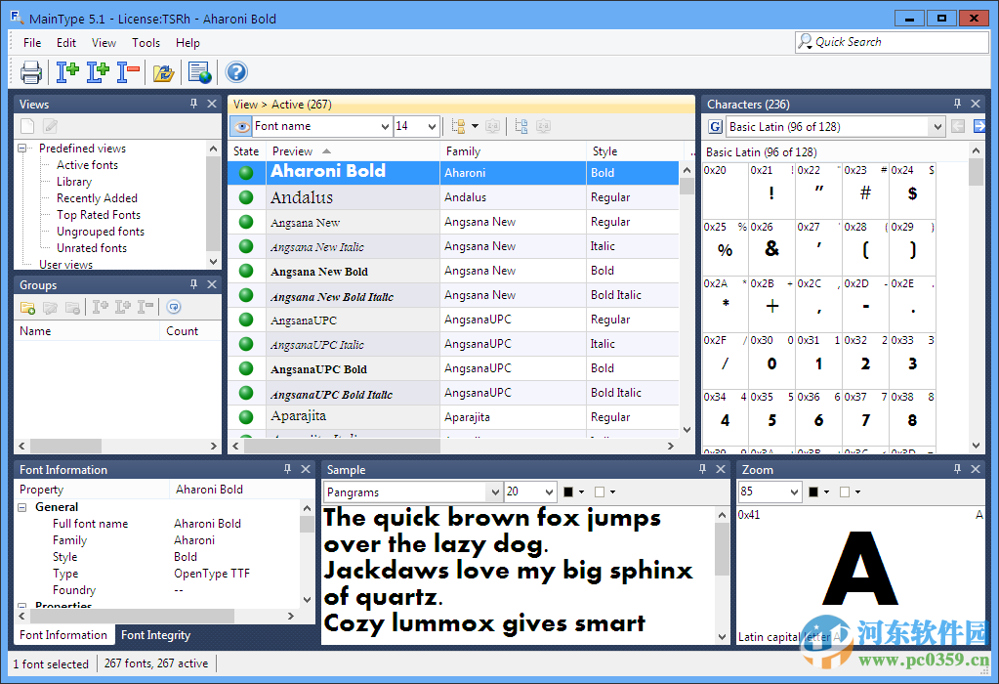Click the G Unicode block icon
The height and width of the screenshot is (684, 999).
(715, 127)
